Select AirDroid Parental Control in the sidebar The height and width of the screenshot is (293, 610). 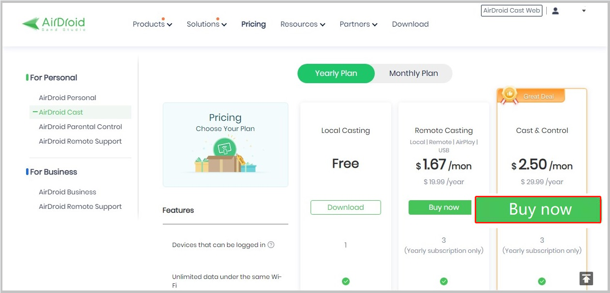pos(81,127)
